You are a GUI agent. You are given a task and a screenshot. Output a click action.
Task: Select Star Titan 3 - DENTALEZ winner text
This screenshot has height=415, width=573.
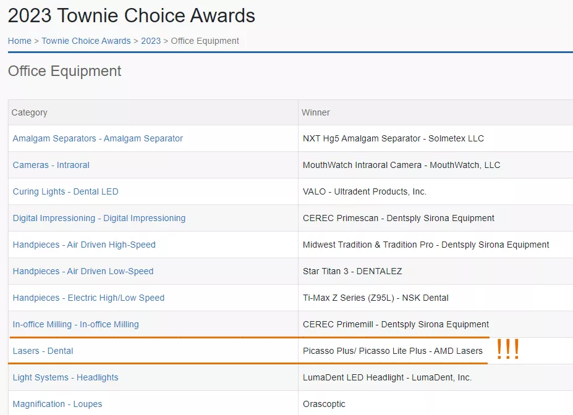pyautogui.click(x=352, y=272)
